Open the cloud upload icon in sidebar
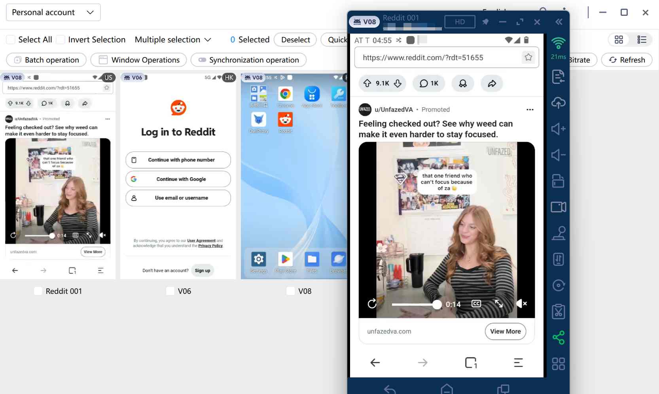 (558, 103)
